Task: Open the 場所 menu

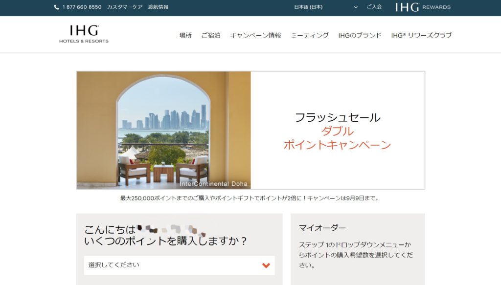Action: point(185,36)
